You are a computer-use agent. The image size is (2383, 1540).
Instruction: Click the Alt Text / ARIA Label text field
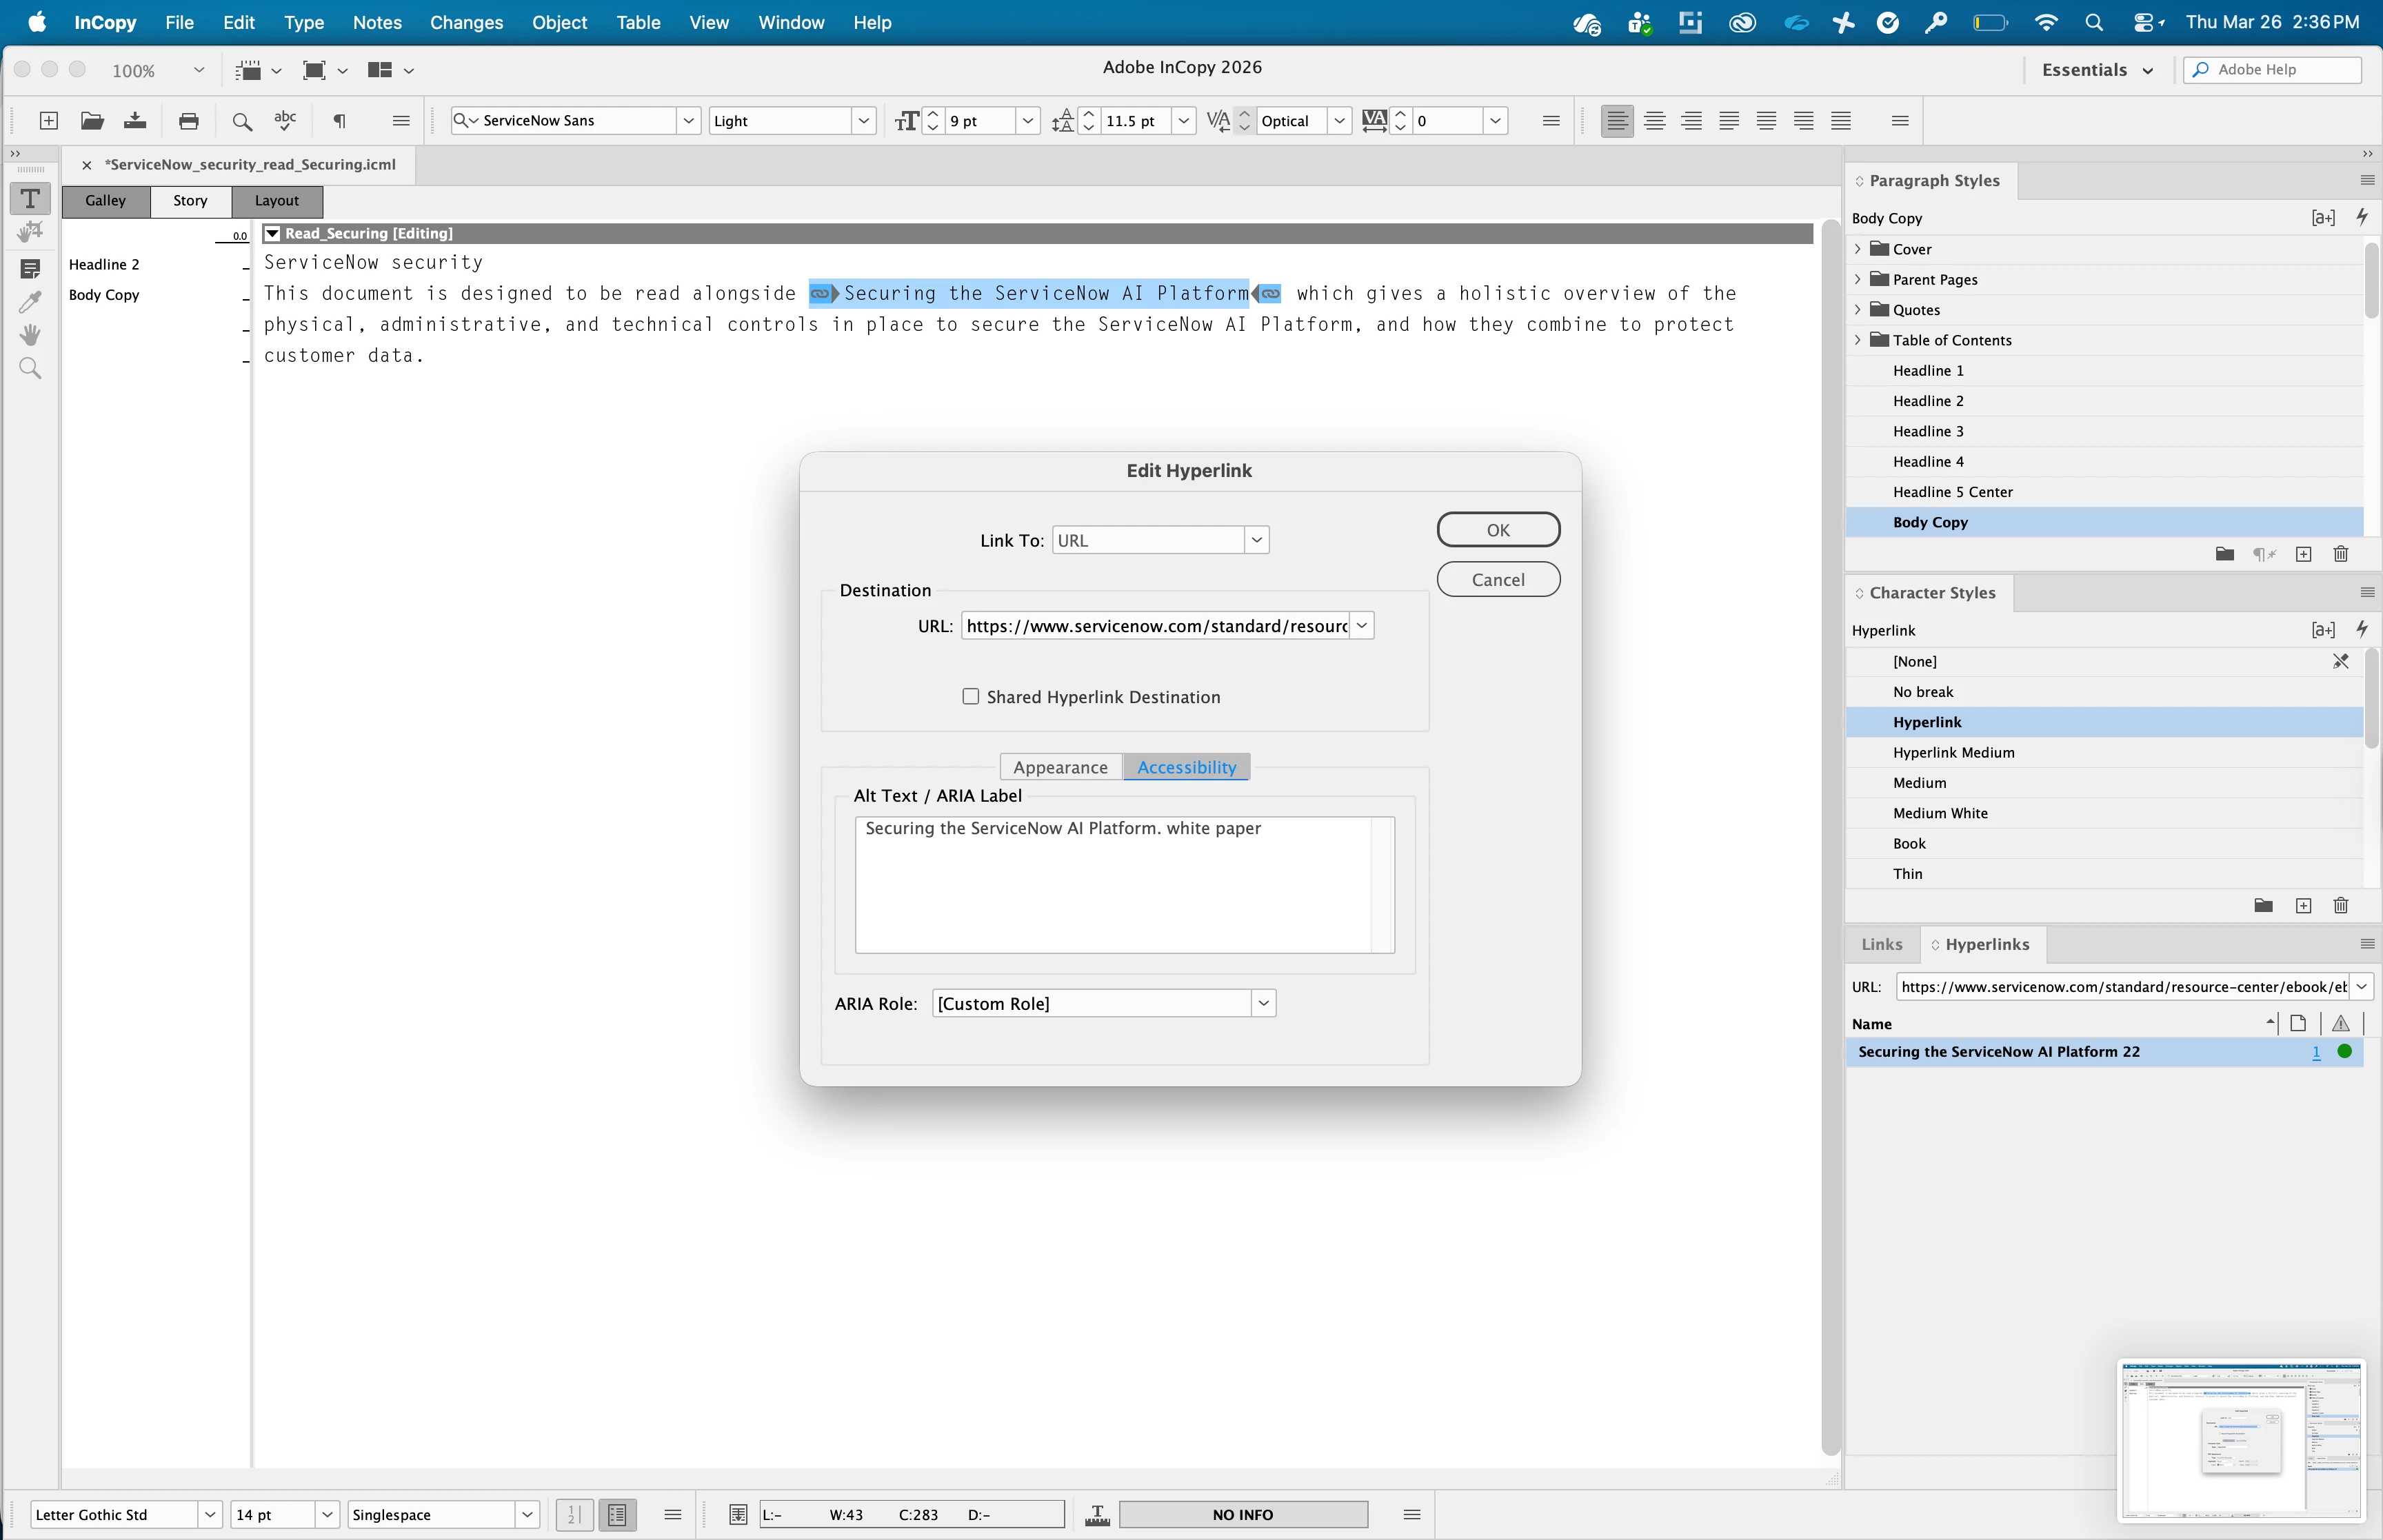1113,885
